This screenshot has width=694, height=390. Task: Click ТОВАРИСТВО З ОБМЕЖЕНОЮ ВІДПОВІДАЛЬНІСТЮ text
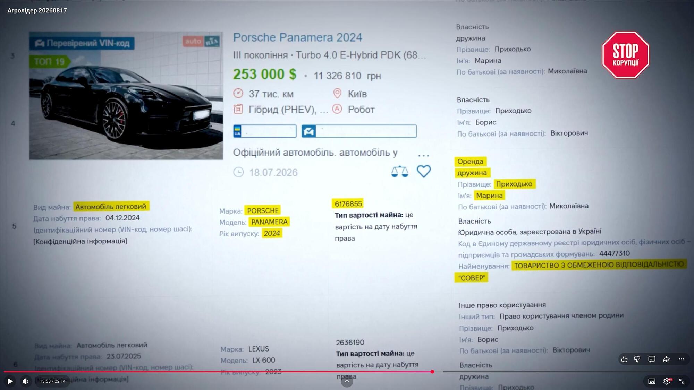(x=599, y=265)
